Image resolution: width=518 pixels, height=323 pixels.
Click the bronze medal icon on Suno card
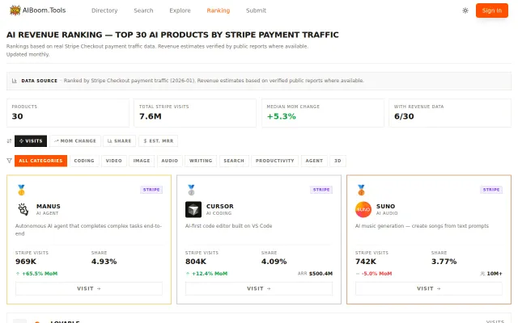361,190
